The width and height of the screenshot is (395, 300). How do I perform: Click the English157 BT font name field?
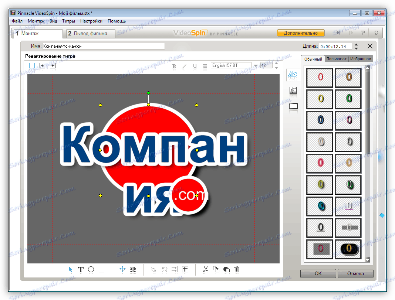[231, 65]
